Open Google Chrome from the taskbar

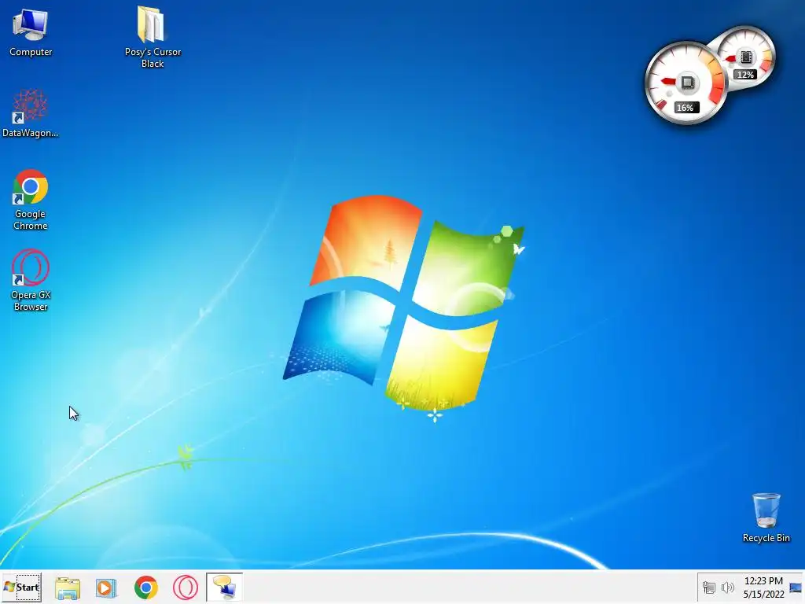[x=145, y=587]
